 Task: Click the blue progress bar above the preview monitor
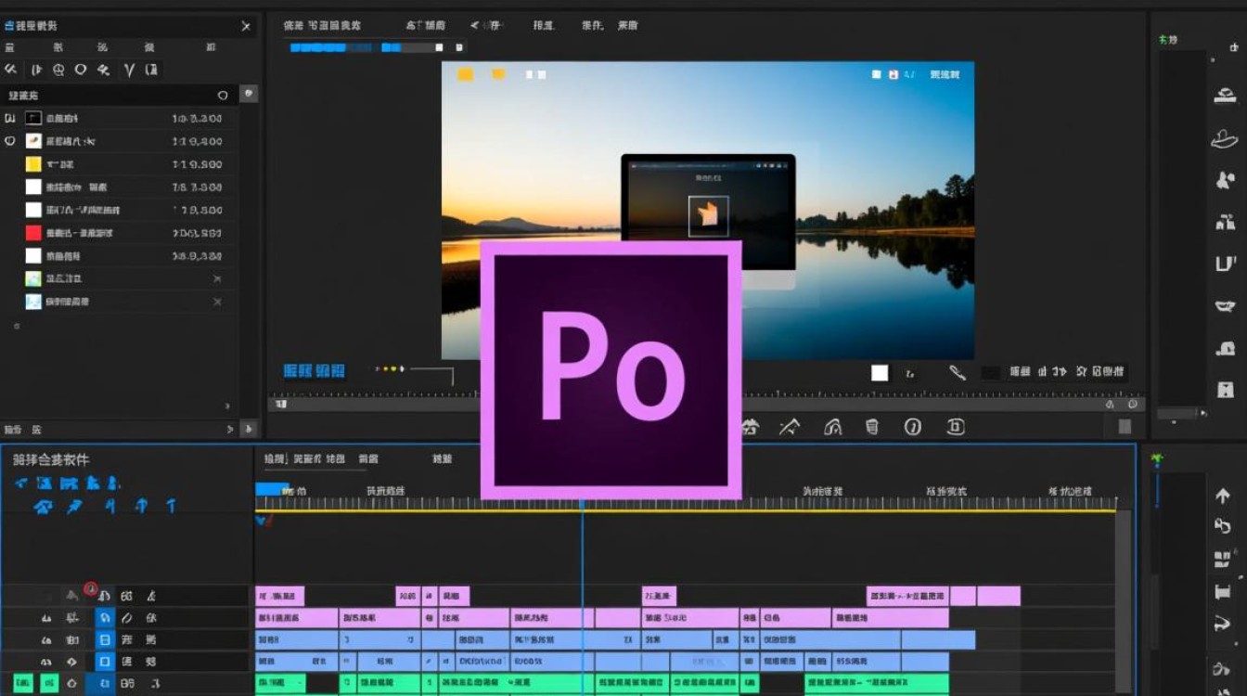point(344,47)
